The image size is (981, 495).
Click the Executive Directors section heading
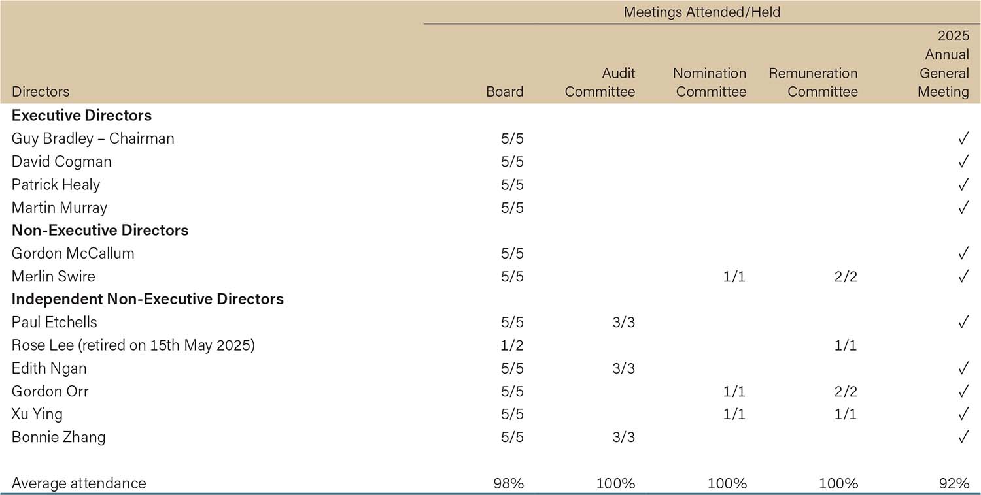coord(82,116)
